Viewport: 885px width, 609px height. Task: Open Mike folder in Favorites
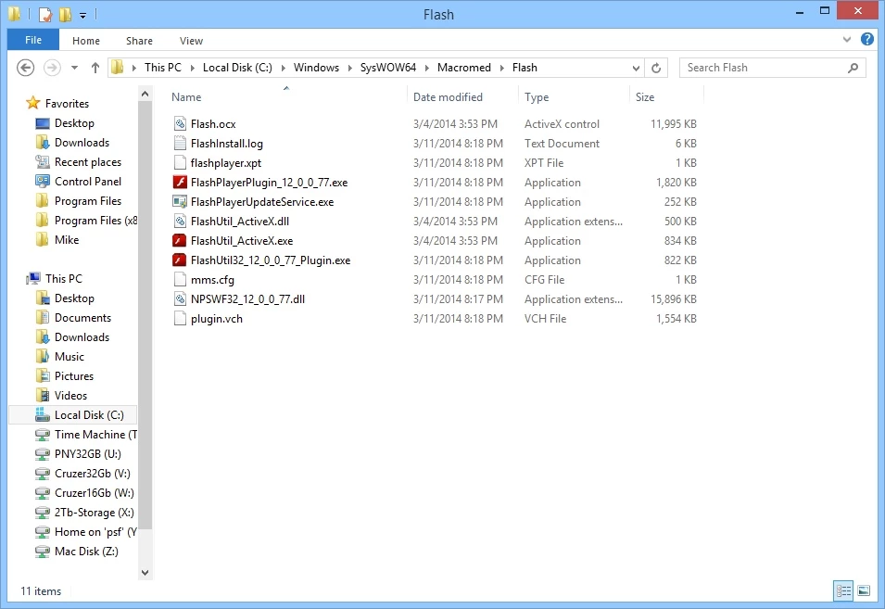point(57,240)
